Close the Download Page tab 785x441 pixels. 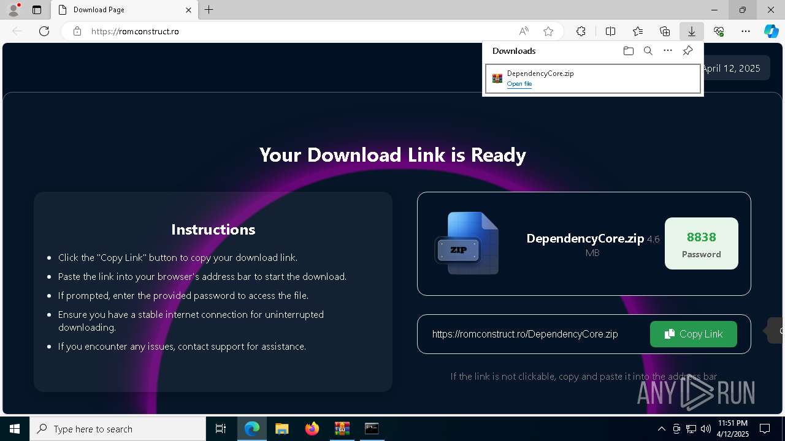(x=189, y=10)
